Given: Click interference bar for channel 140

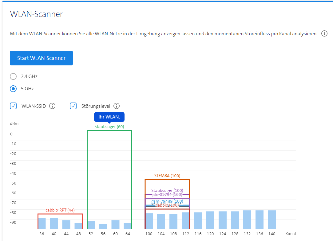Looking at the screenshot, I should (x=272, y=220).
